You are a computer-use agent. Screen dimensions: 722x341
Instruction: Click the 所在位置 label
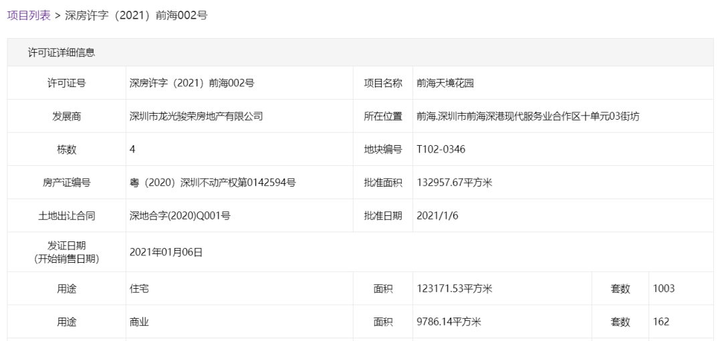tap(382, 116)
